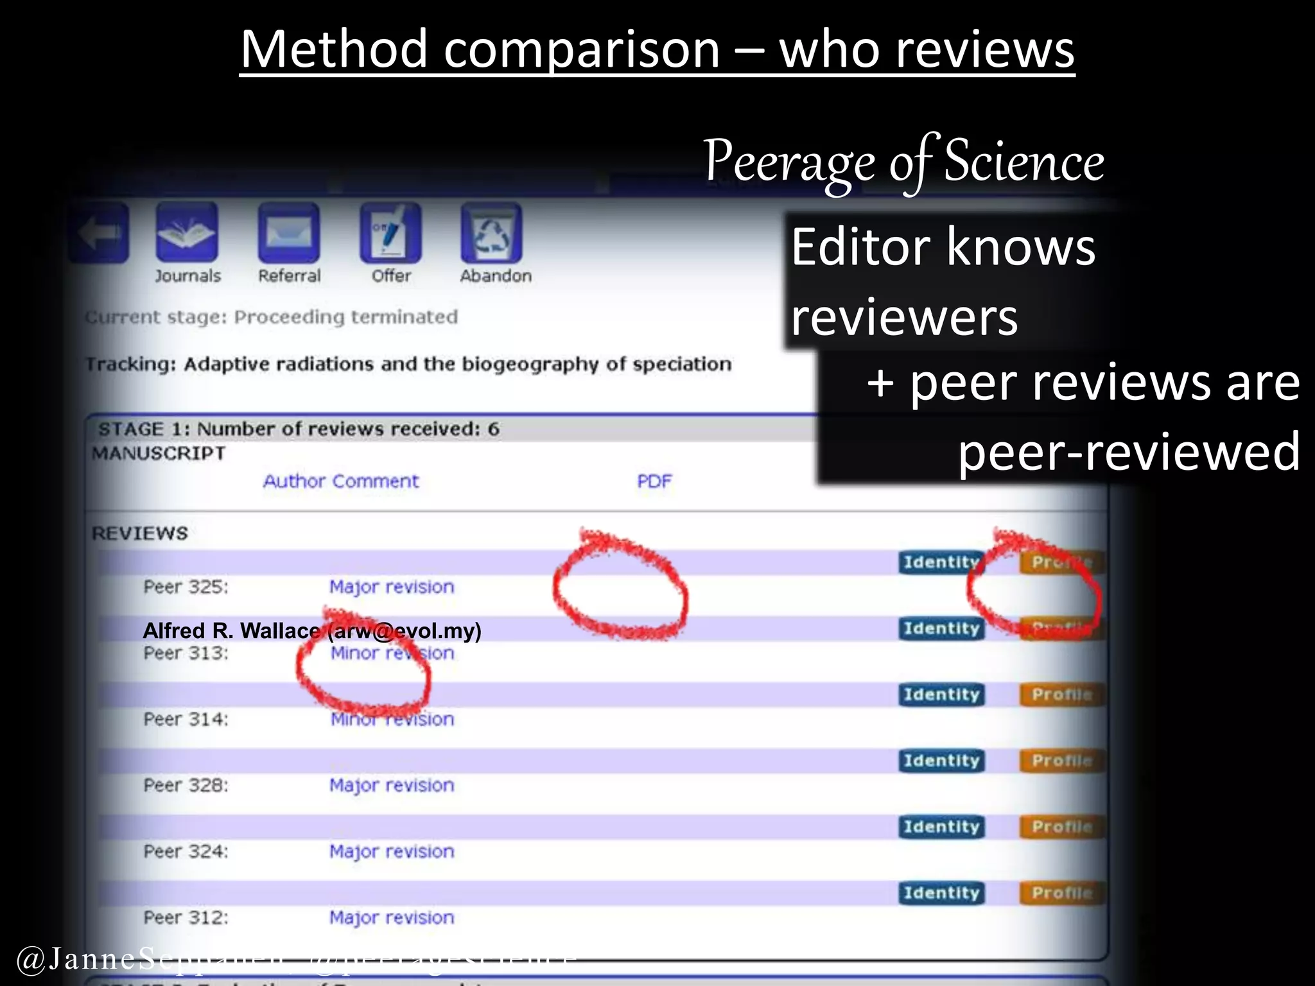Click the 'Tracking: Adaptive radiations' title
This screenshot has width=1315, height=986.
coord(409,364)
